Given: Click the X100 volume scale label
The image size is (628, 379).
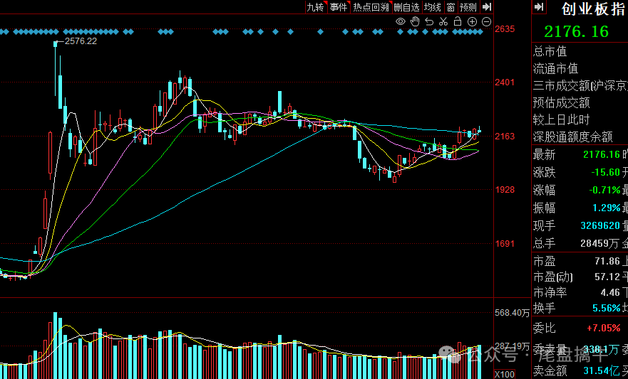Looking at the screenshot, I should (x=503, y=375).
